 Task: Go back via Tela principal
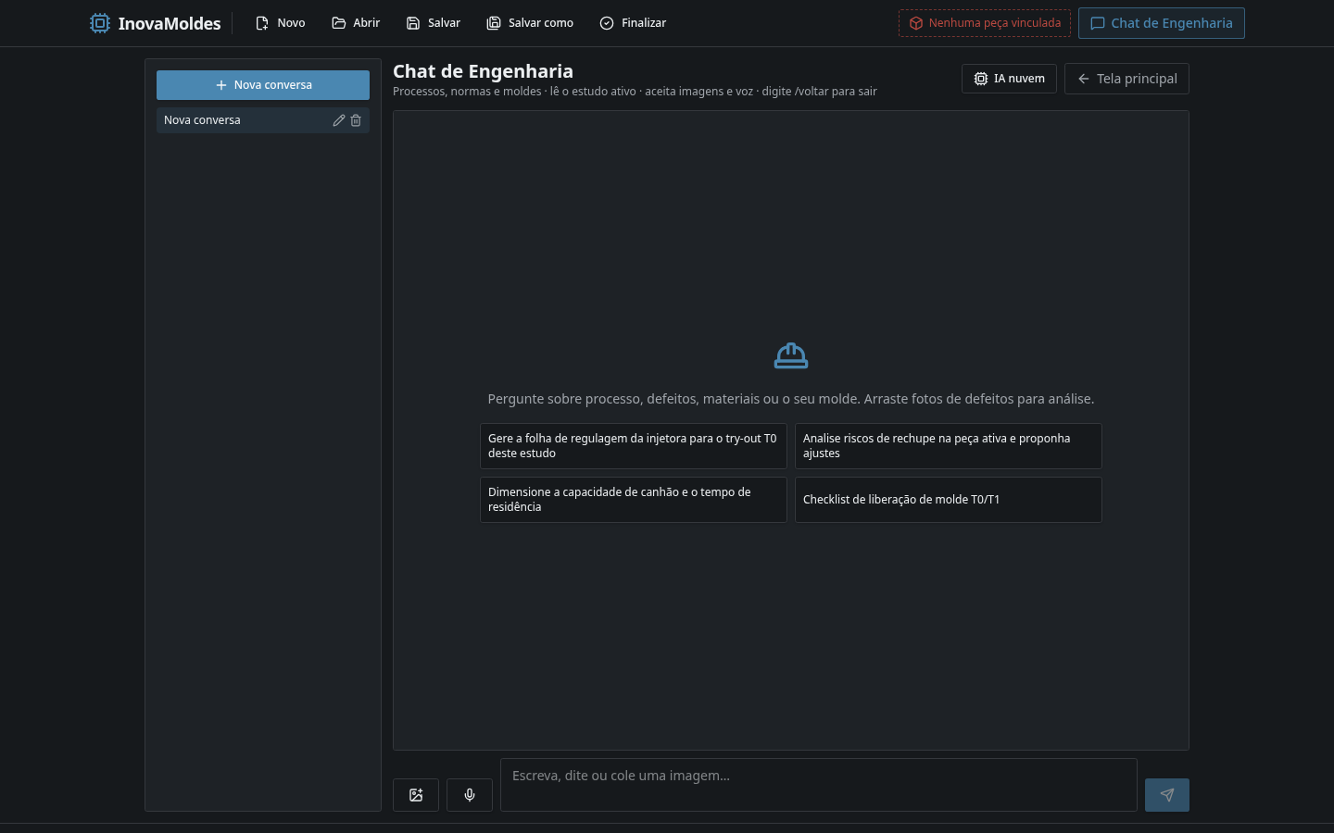pyautogui.click(x=1126, y=79)
